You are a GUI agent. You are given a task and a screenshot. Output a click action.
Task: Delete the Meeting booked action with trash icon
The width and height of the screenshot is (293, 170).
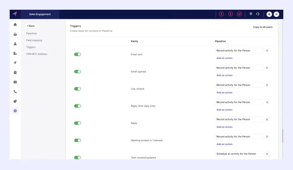coord(267,137)
